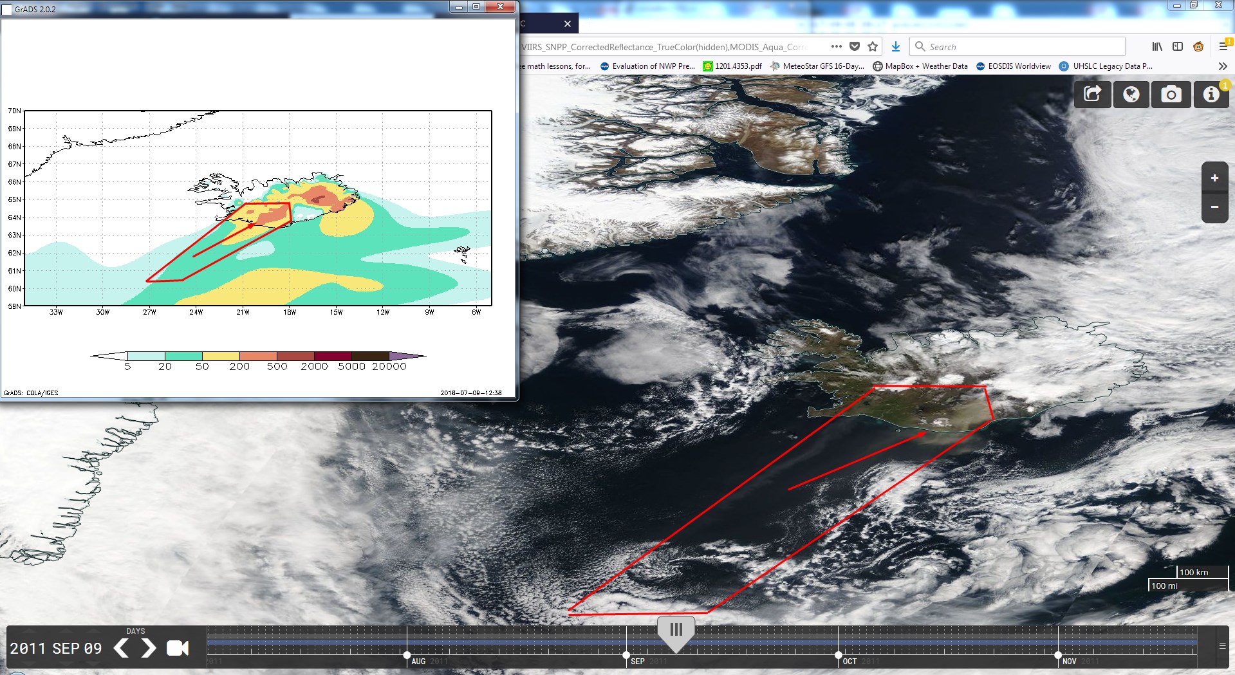Open 'Evaluation of NWP Pre...' bookmark
The height and width of the screenshot is (675, 1235).
point(647,66)
